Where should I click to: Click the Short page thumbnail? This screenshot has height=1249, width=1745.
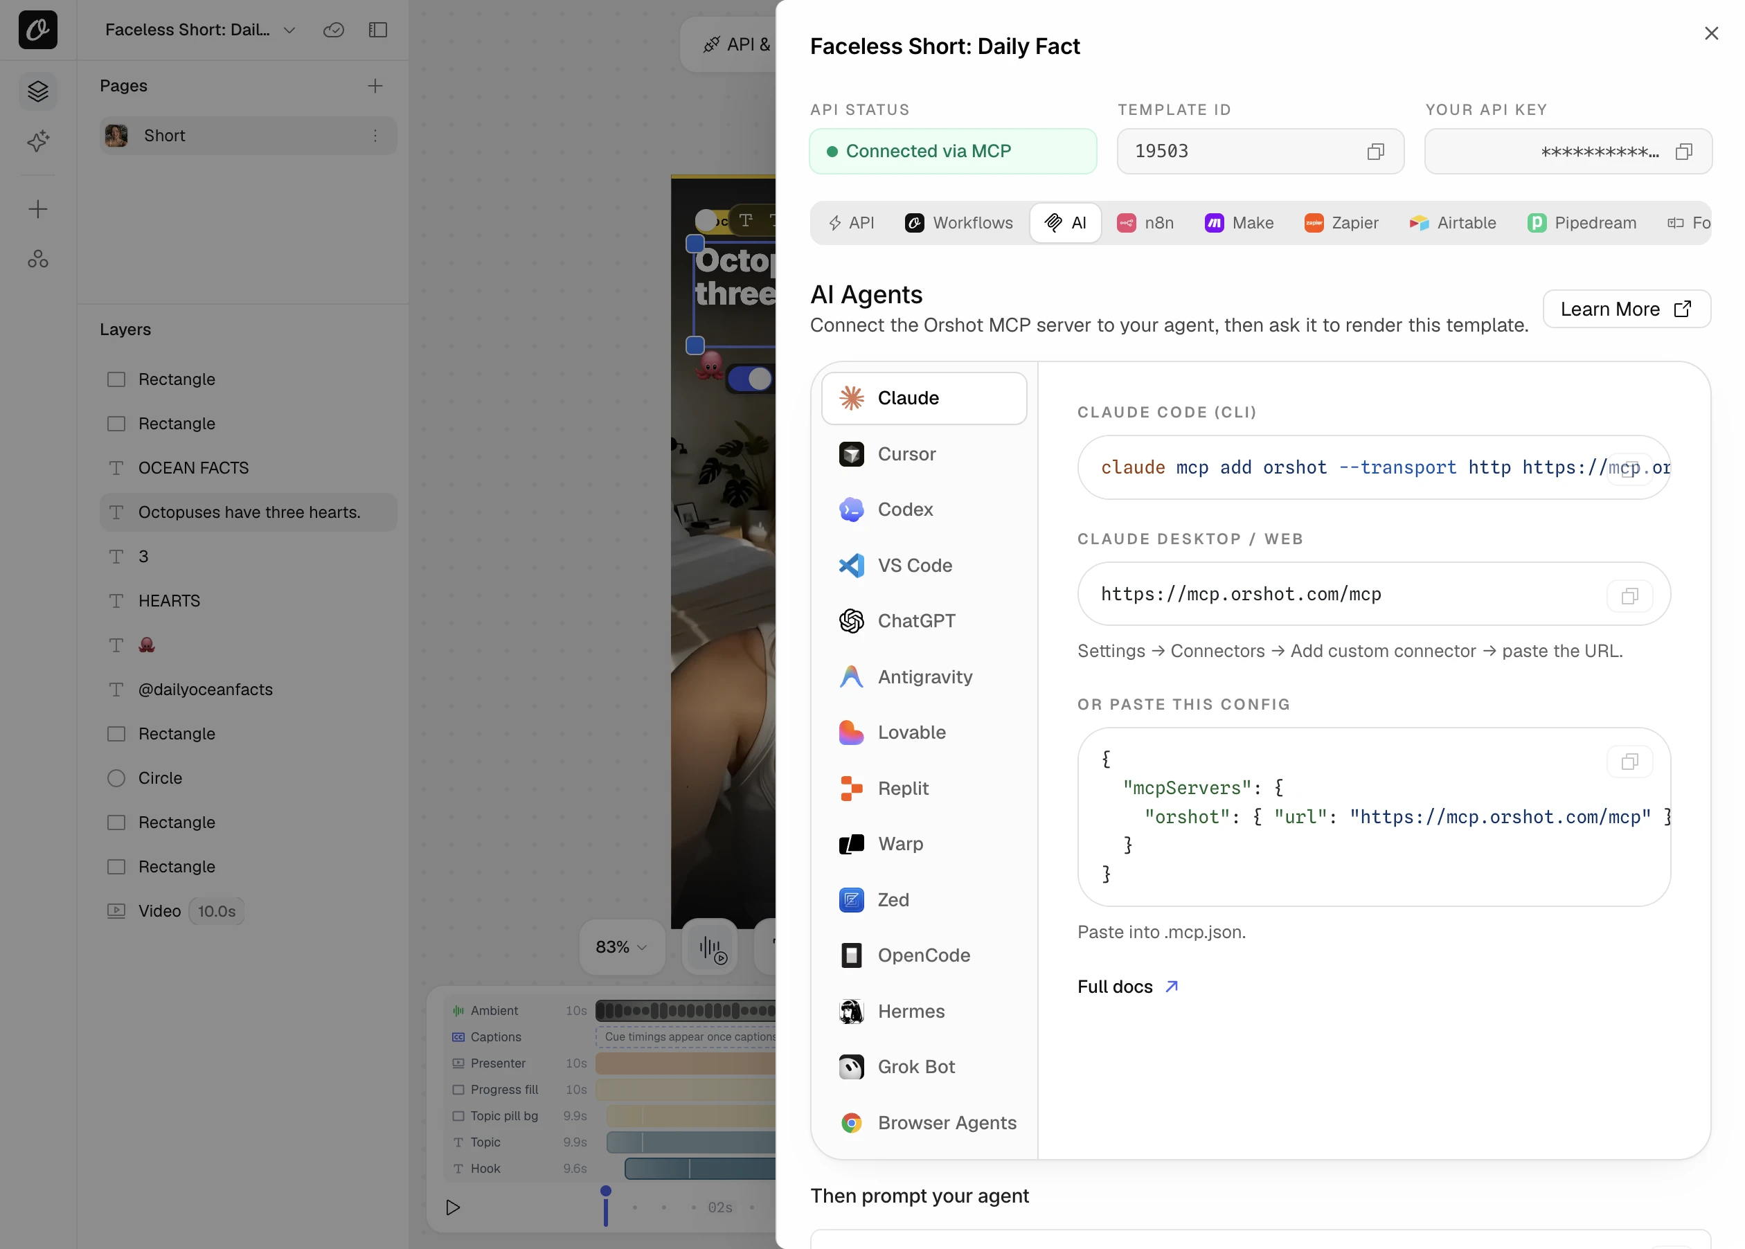click(116, 136)
